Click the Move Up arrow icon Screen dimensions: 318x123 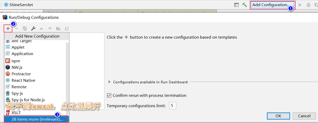[x=41, y=29]
